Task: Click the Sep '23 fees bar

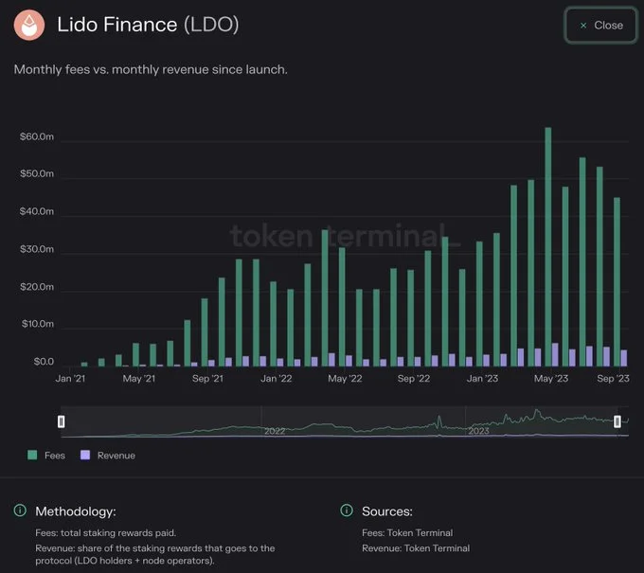Action: click(x=617, y=282)
